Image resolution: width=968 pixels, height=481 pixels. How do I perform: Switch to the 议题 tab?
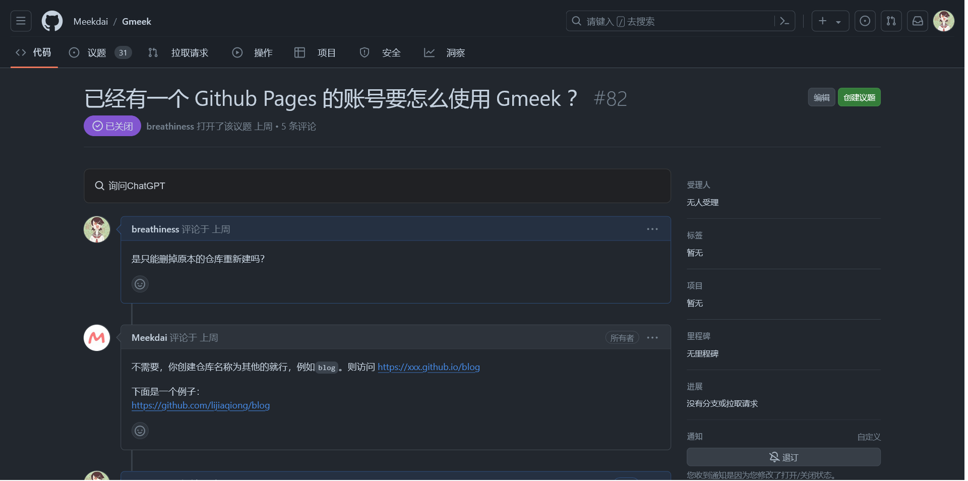pyautogui.click(x=98, y=52)
